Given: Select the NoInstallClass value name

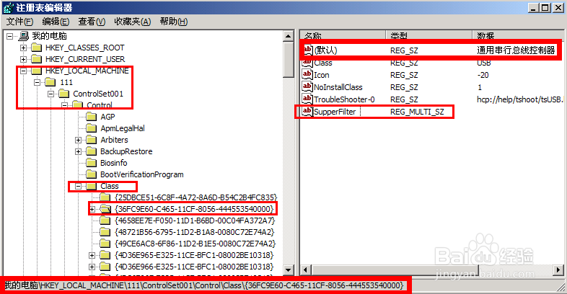Looking at the screenshot, I should [338, 87].
